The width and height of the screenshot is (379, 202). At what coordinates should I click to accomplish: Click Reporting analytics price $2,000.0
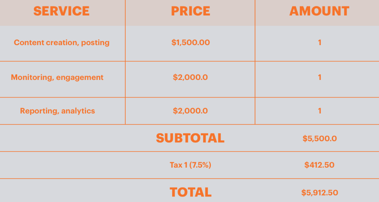[190, 111]
